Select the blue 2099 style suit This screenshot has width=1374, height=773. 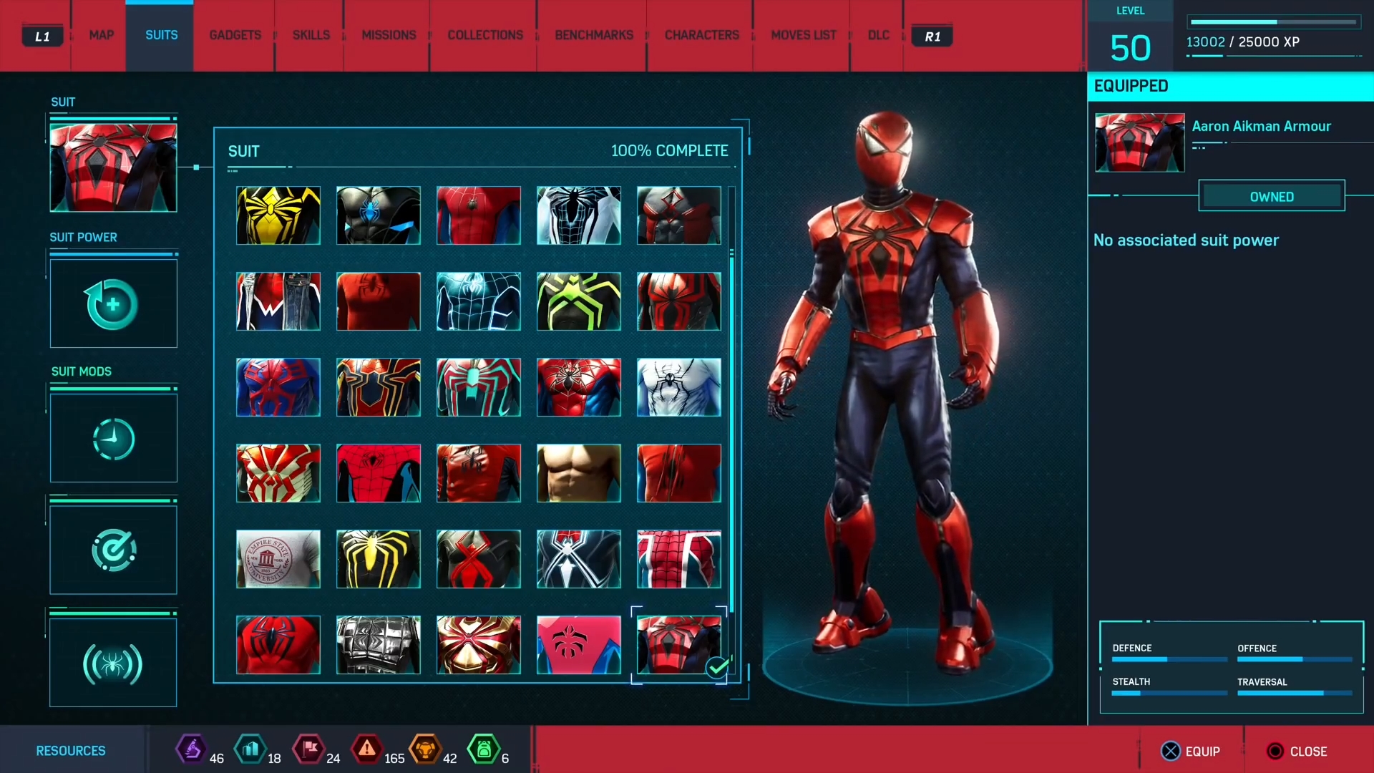click(x=278, y=387)
